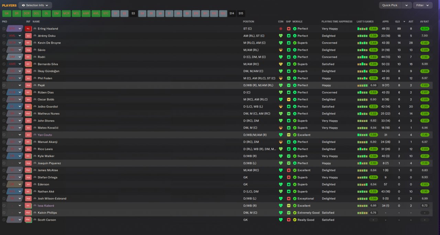Toggle the pick checkbox for Kyle Walker
This screenshot has width=440, height=235.
click(x=4, y=156)
